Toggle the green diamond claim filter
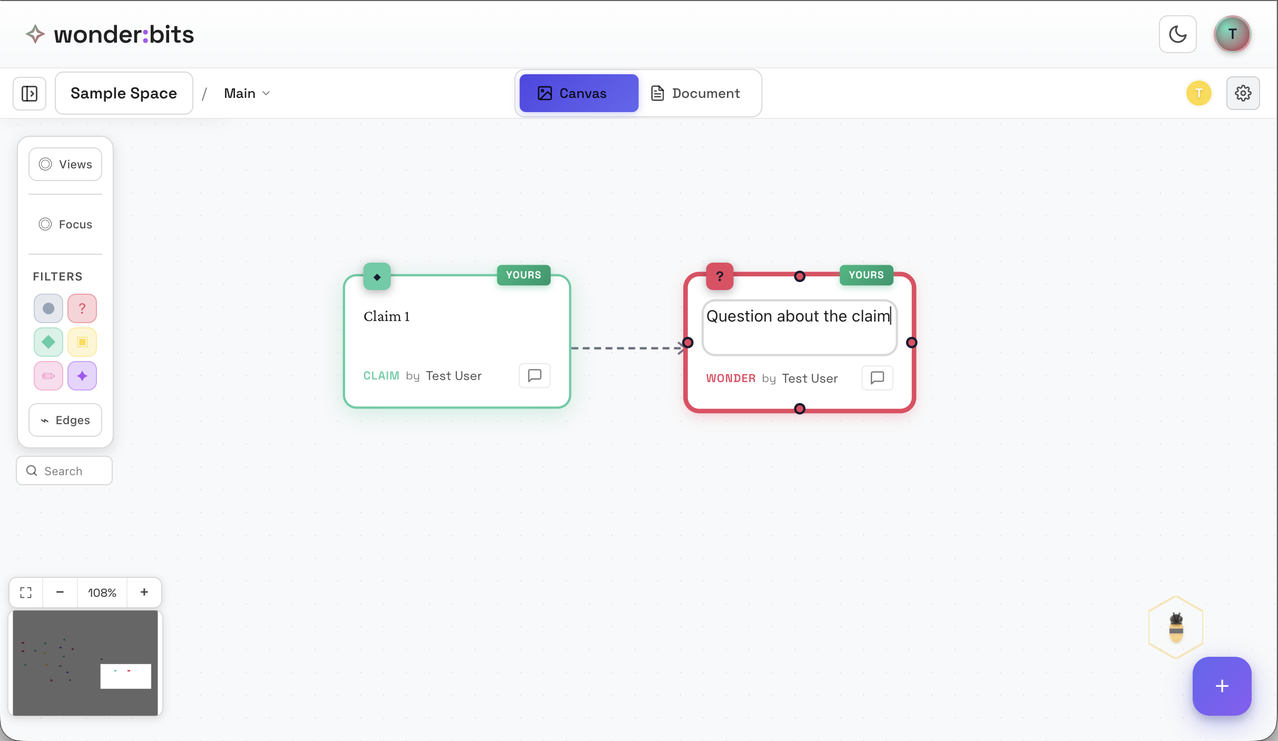 [x=48, y=342]
